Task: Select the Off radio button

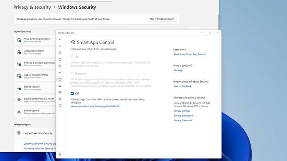Action: pyautogui.click(x=72, y=93)
